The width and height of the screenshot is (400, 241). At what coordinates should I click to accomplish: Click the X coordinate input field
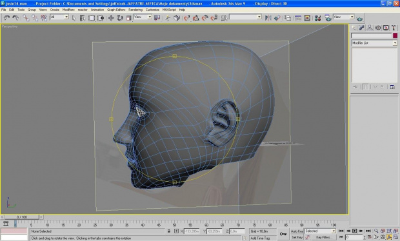pos(192,231)
